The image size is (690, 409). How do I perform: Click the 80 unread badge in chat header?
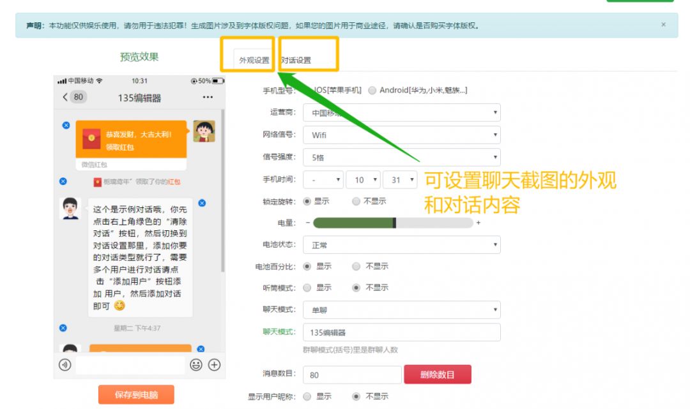pos(79,97)
